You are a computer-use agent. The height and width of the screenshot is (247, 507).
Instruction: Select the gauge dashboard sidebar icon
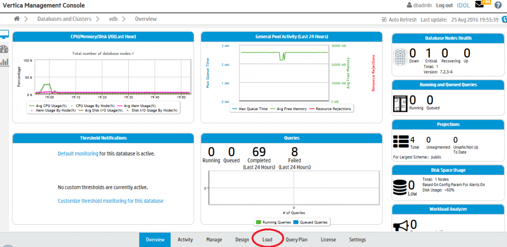click(4, 49)
